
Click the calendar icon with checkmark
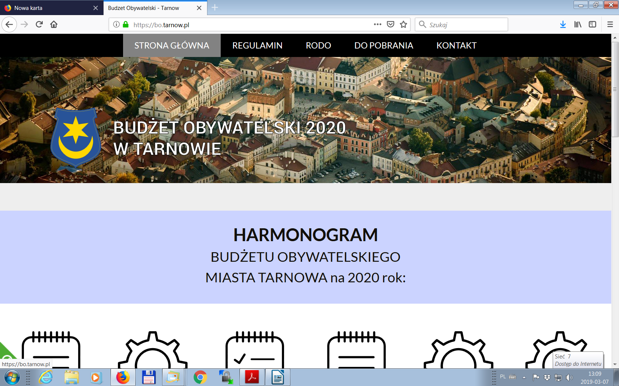pos(255,350)
